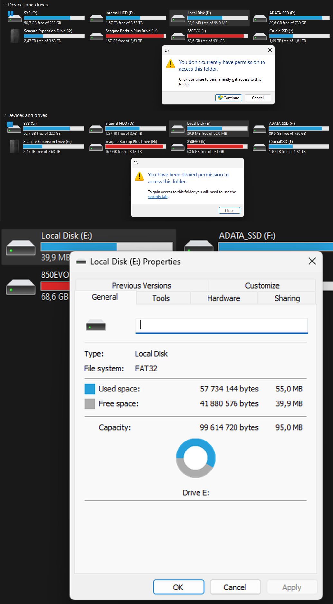Click the Apply button in Properties
The height and width of the screenshot is (604, 333).
point(292,587)
